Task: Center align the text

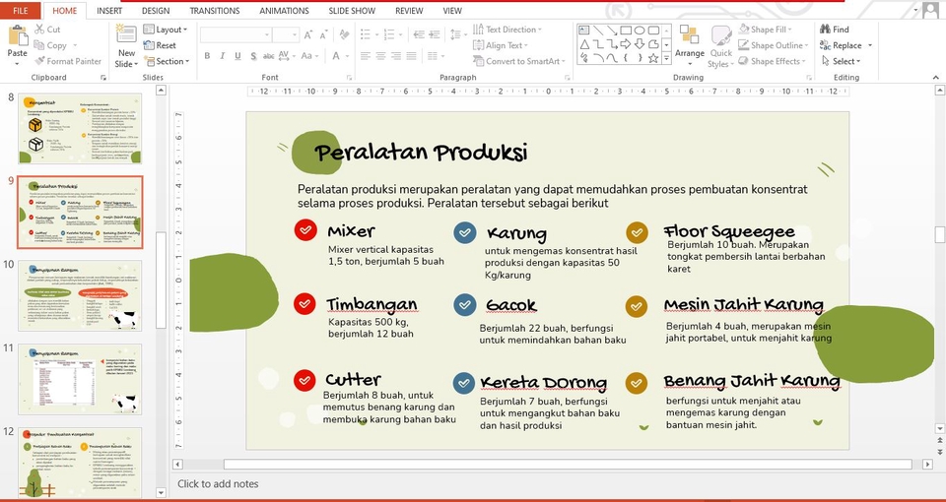Action: pyautogui.click(x=380, y=56)
